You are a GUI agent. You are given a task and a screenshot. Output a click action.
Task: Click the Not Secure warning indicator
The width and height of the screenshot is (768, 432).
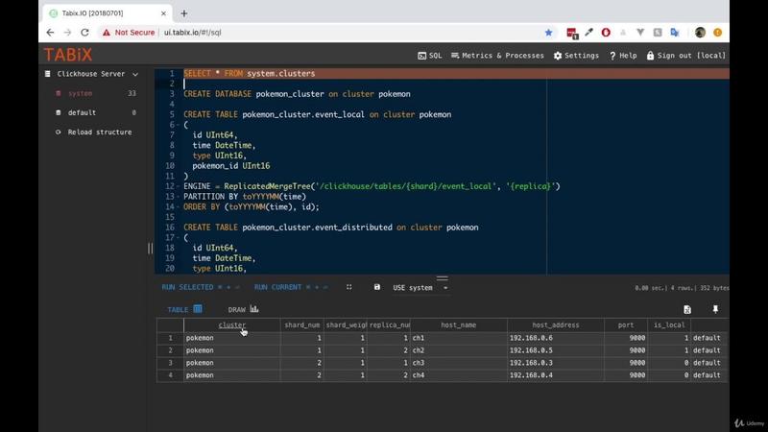tap(129, 33)
